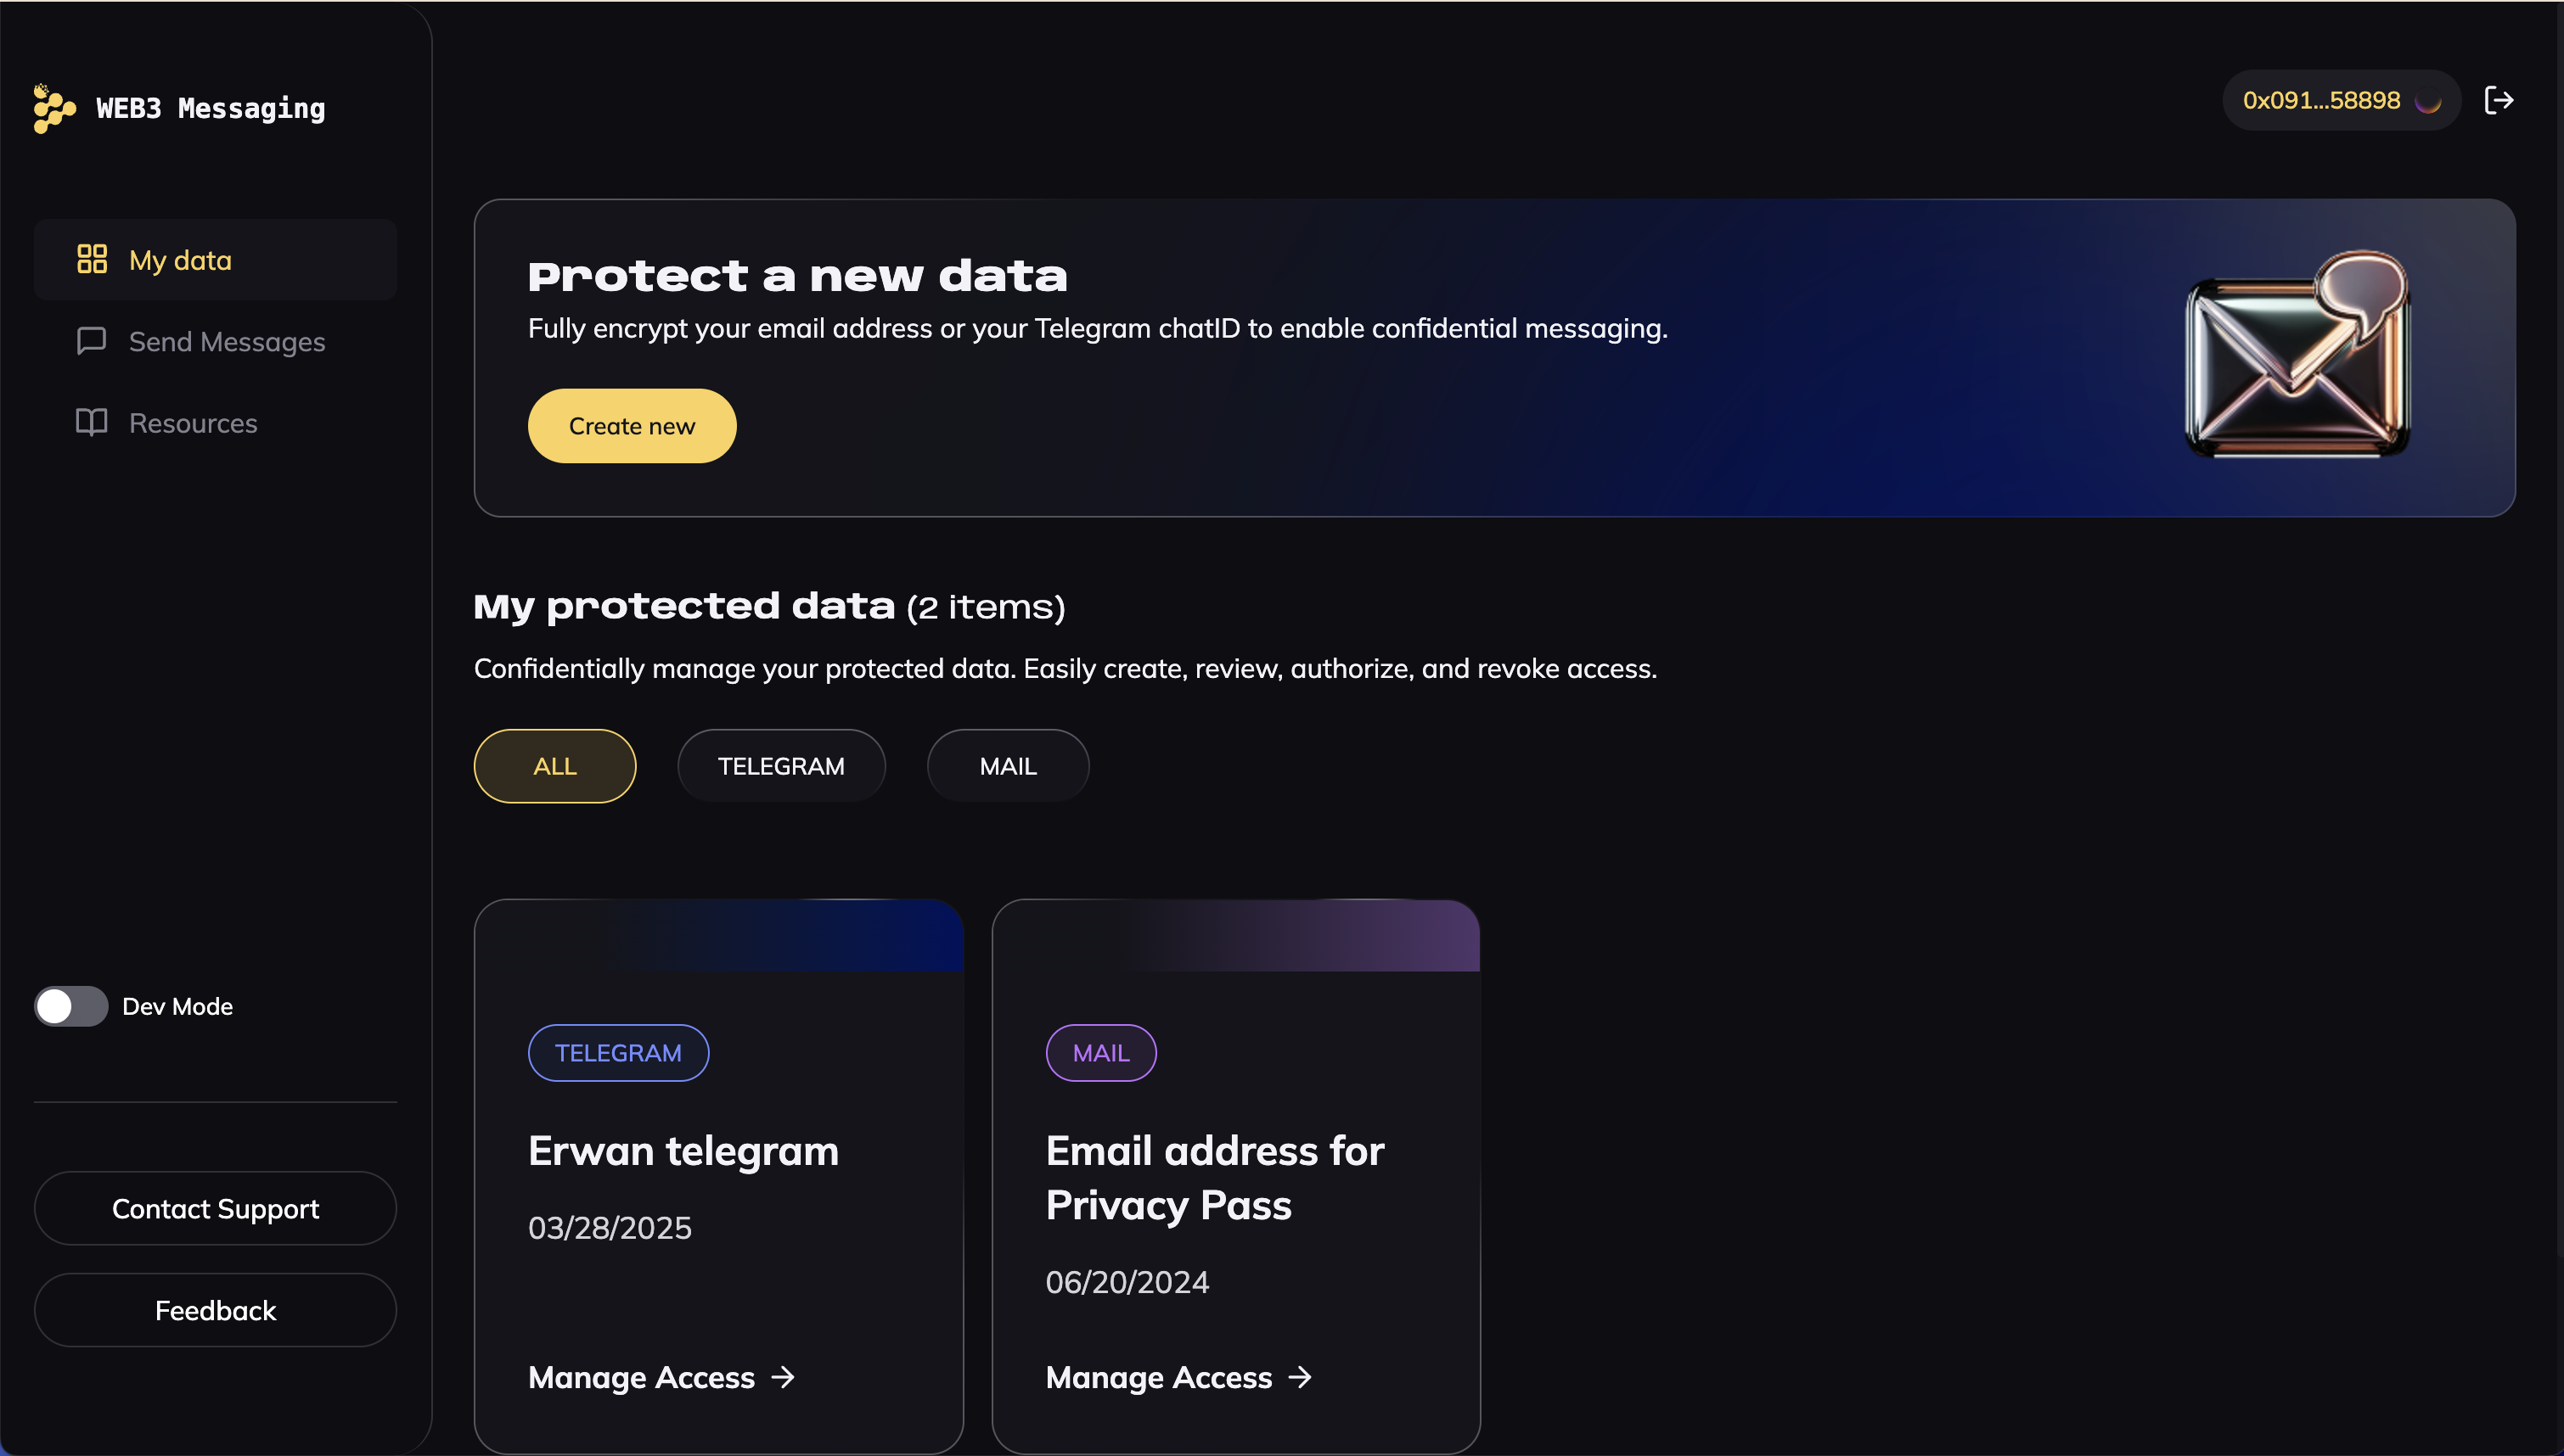Click the 0x091...58898 wallet address
The width and height of the screenshot is (2564, 1456).
tap(2319, 101)
